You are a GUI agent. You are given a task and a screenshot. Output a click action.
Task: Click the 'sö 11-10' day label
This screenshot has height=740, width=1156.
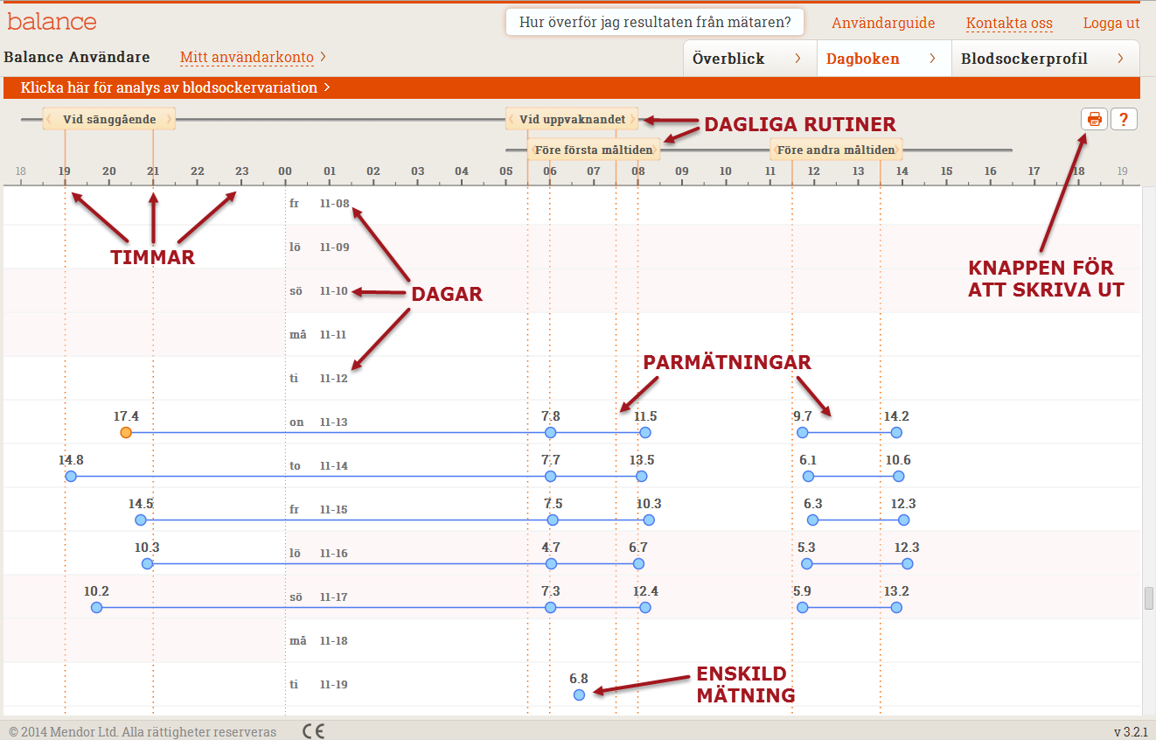318,291
